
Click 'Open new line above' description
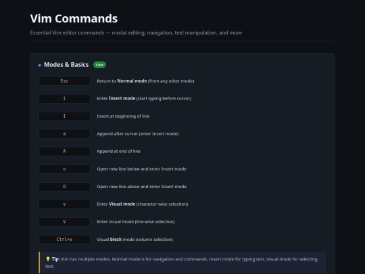(x=141, y=187)
